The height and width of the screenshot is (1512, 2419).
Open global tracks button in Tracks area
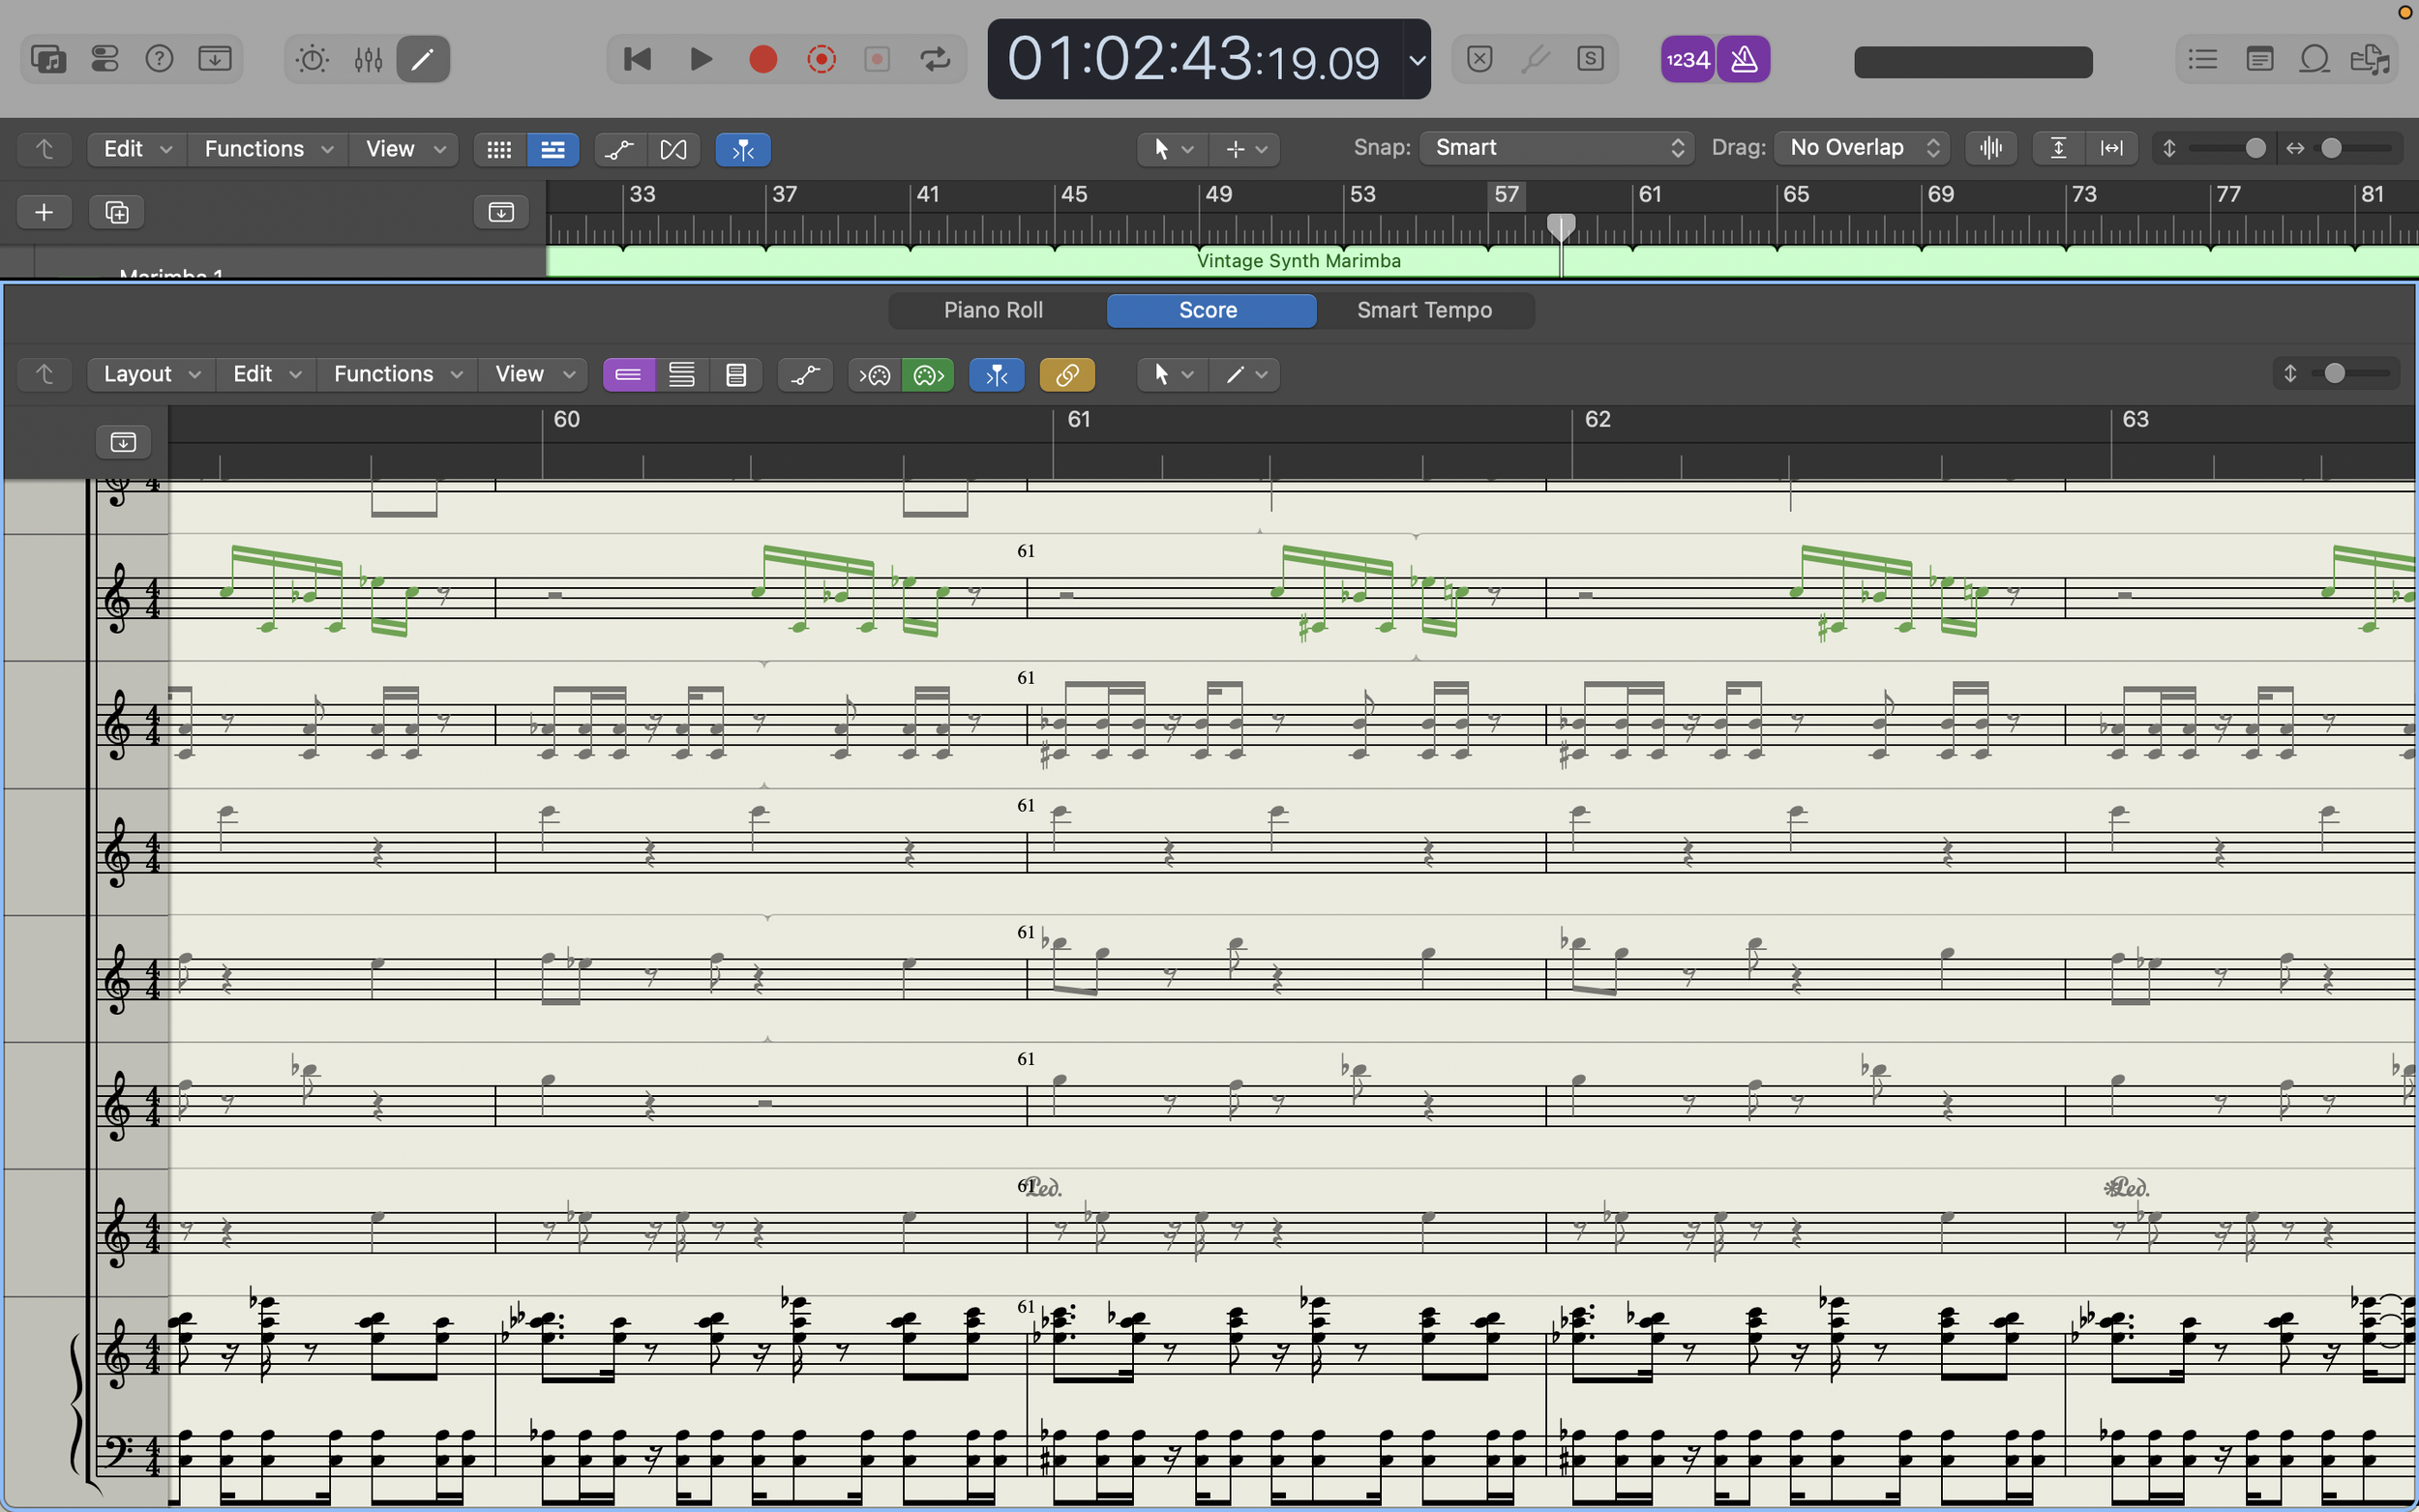pos(500,212)
